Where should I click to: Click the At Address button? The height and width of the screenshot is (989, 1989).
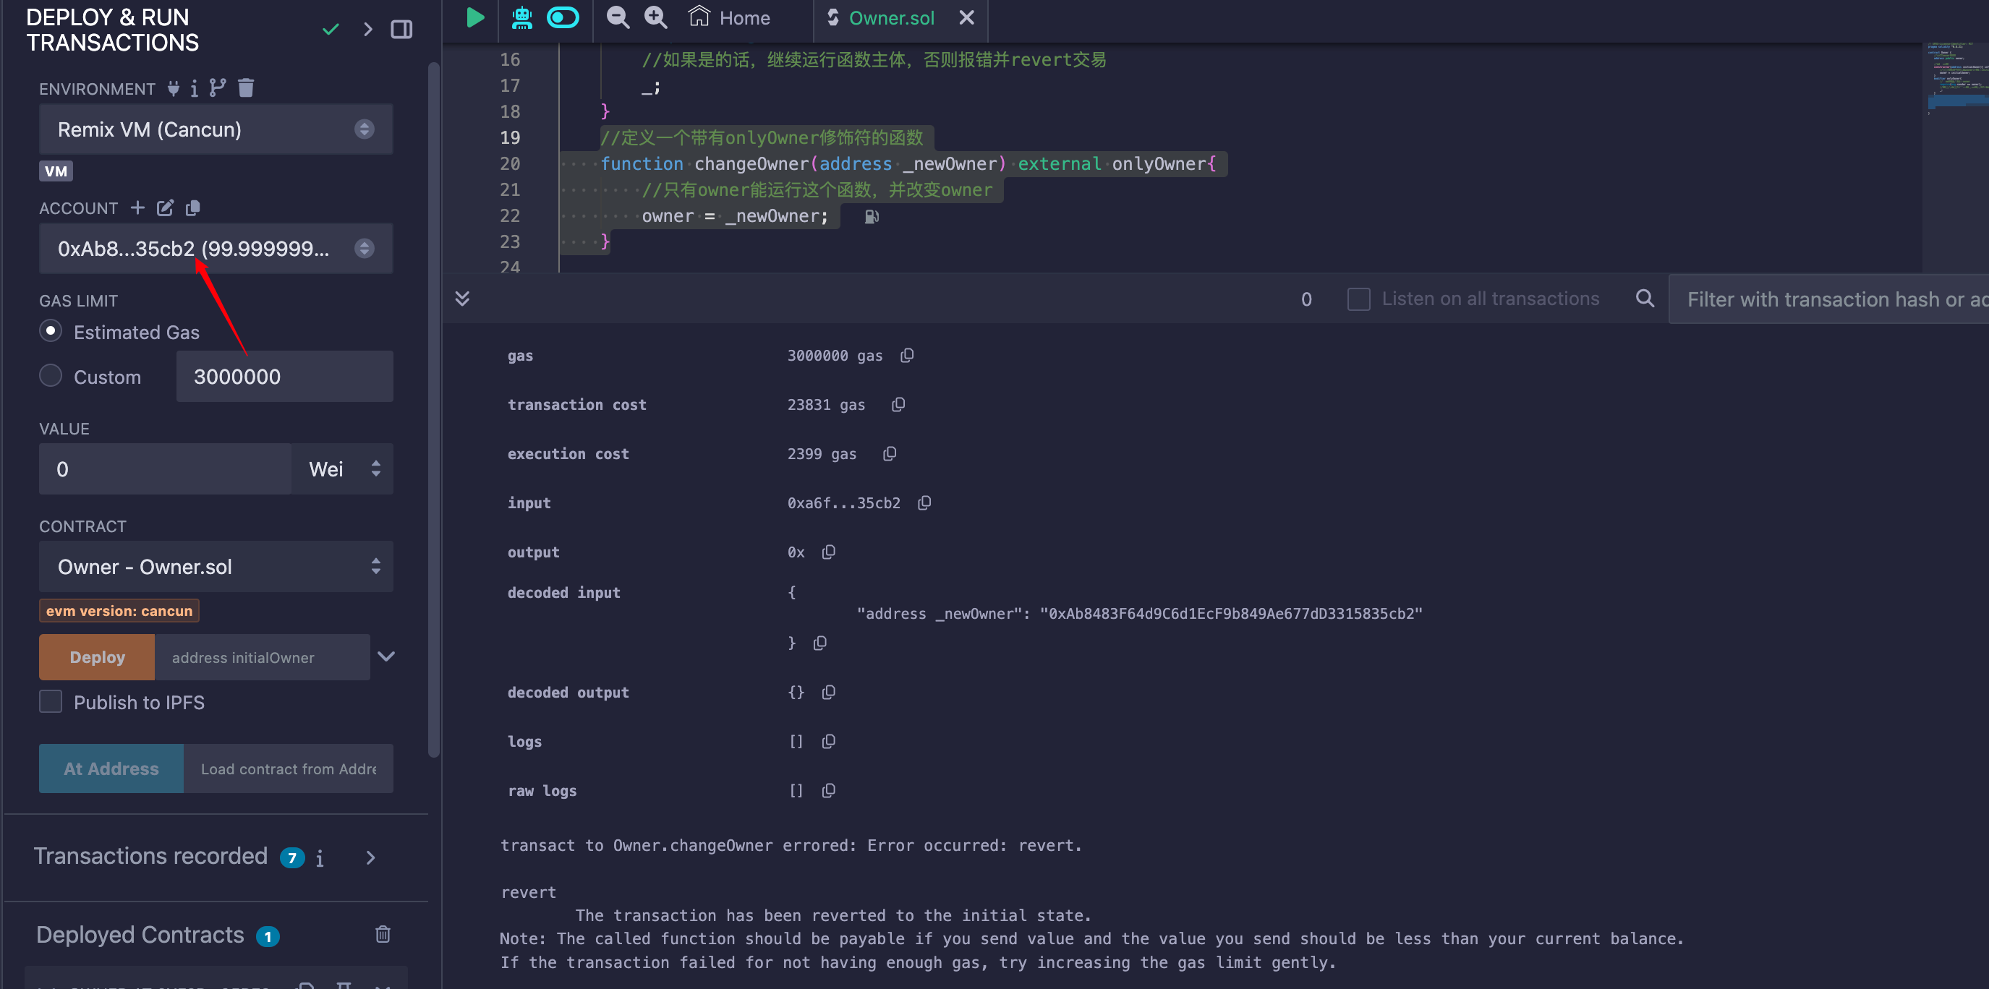(111, 769)
